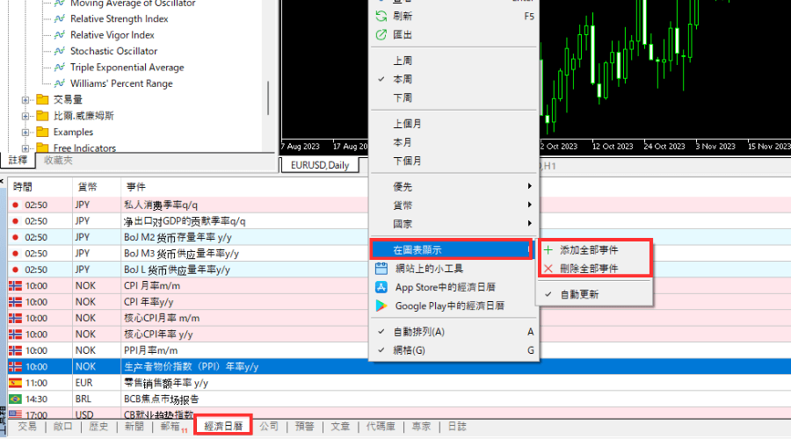
Task: Click the 匯出 export icon in context menu
Action: point(381,35)
